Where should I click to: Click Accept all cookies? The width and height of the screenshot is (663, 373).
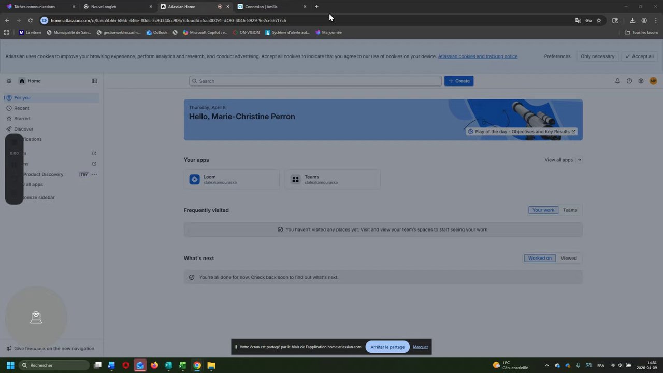click(639, 56)
